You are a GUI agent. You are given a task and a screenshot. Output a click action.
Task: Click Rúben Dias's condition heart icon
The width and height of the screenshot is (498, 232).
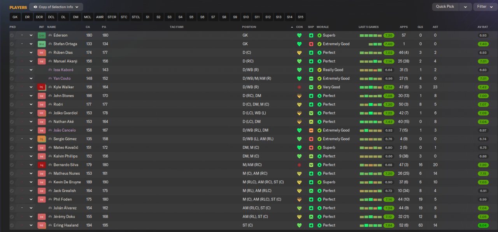(x=299, y=53)
